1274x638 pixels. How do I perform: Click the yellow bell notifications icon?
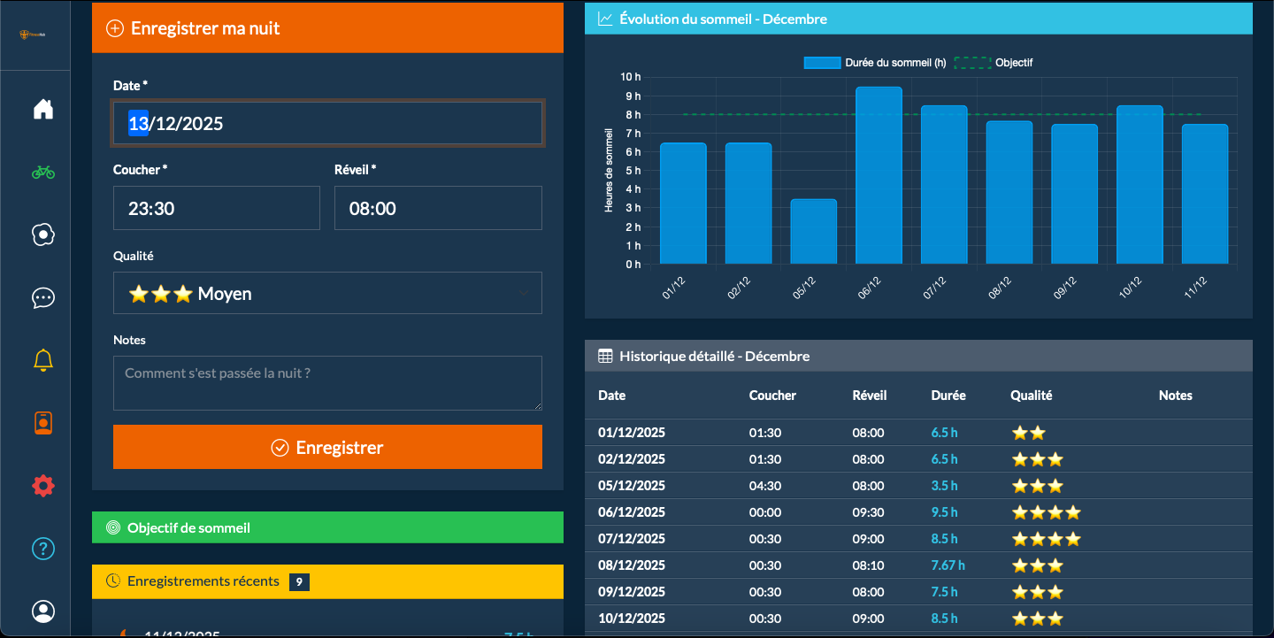43,360
